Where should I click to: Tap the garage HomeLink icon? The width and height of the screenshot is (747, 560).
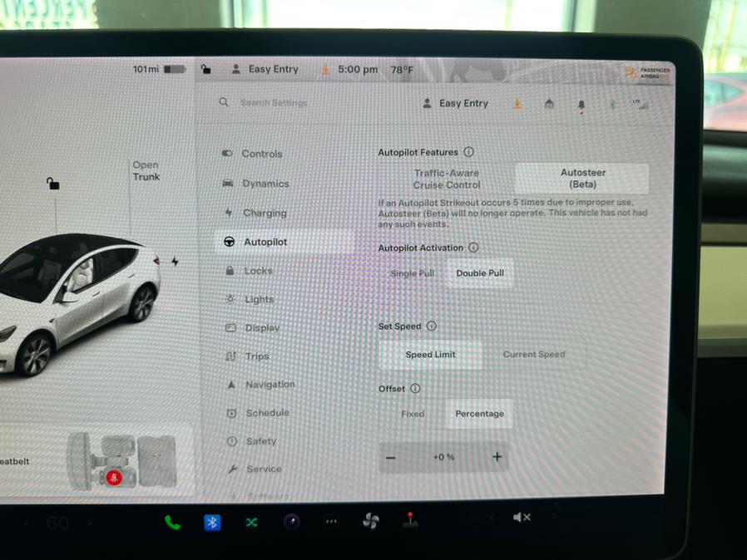click(549, 104)
